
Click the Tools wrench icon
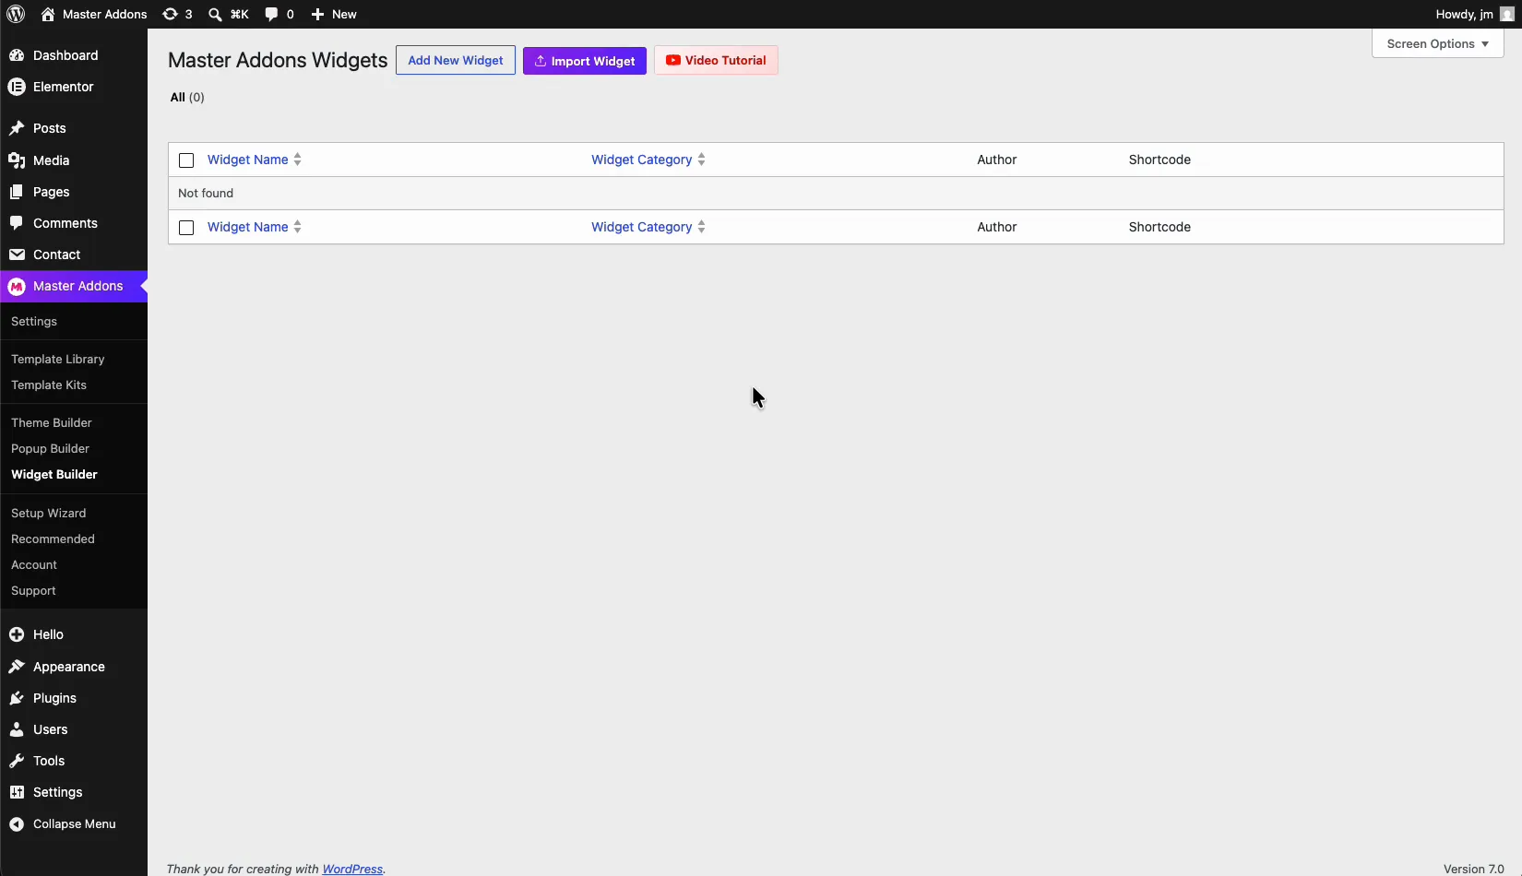(x=17, y=761)
